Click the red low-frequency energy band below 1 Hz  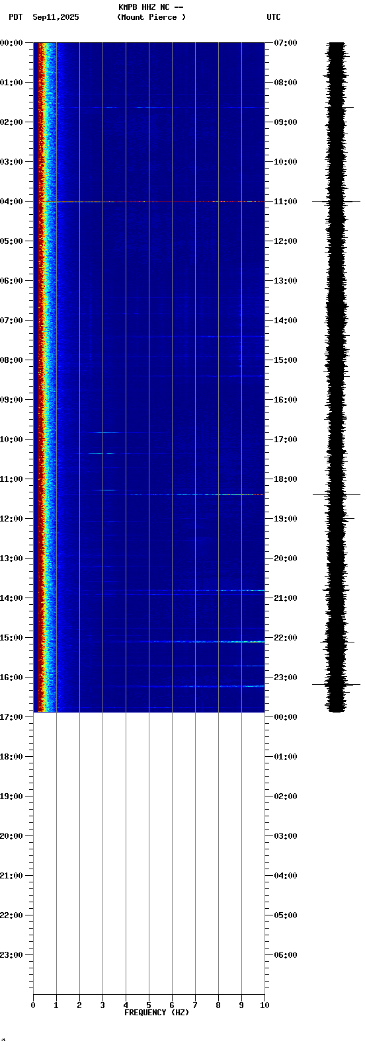pyautogui.click(x=41, y=377)
